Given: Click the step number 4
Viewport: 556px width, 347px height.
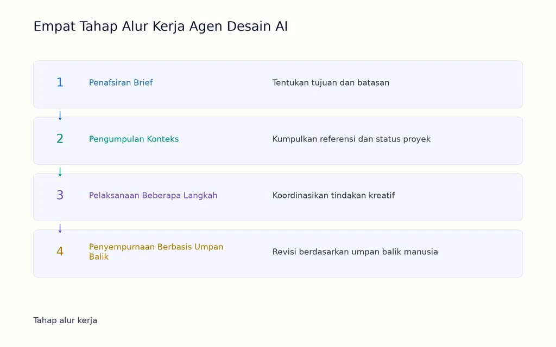Looking at the screenshot, I should click(x=60, y=252).
